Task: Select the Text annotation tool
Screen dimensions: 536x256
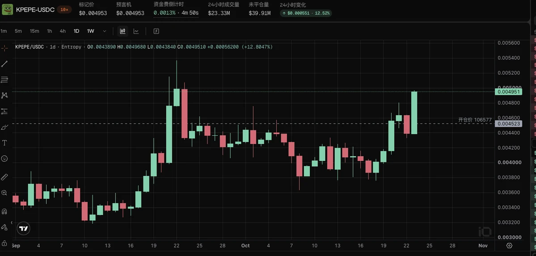Action: click(4, 143)
